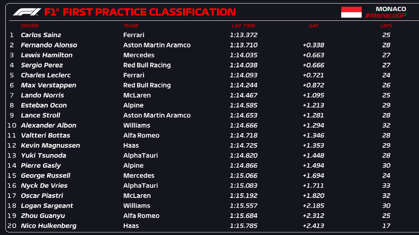Click the TEAM column header
This screenshot has width=419, height=235.
(x=131, y=26)
